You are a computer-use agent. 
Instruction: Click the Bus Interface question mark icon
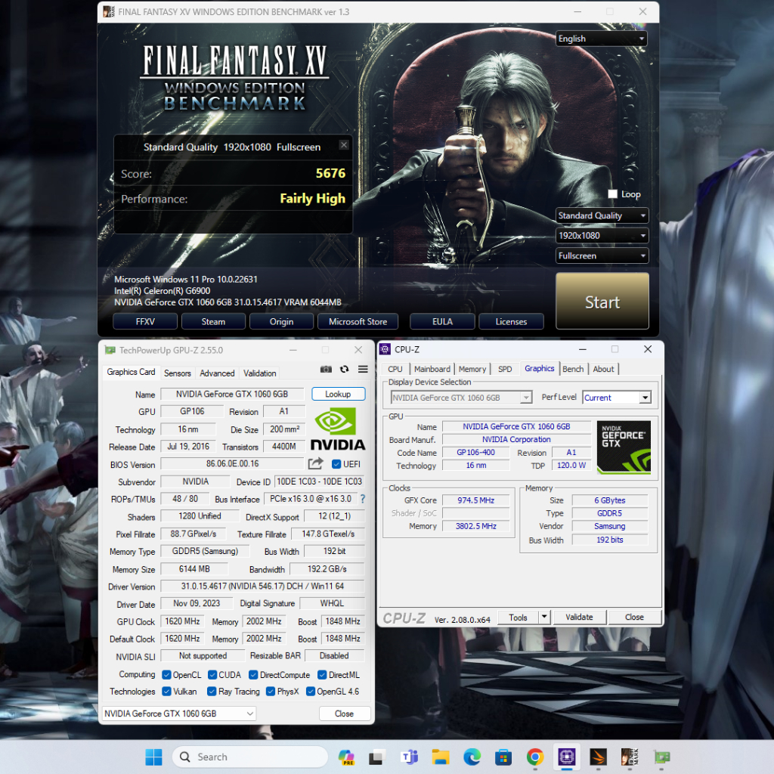point(362,499)
